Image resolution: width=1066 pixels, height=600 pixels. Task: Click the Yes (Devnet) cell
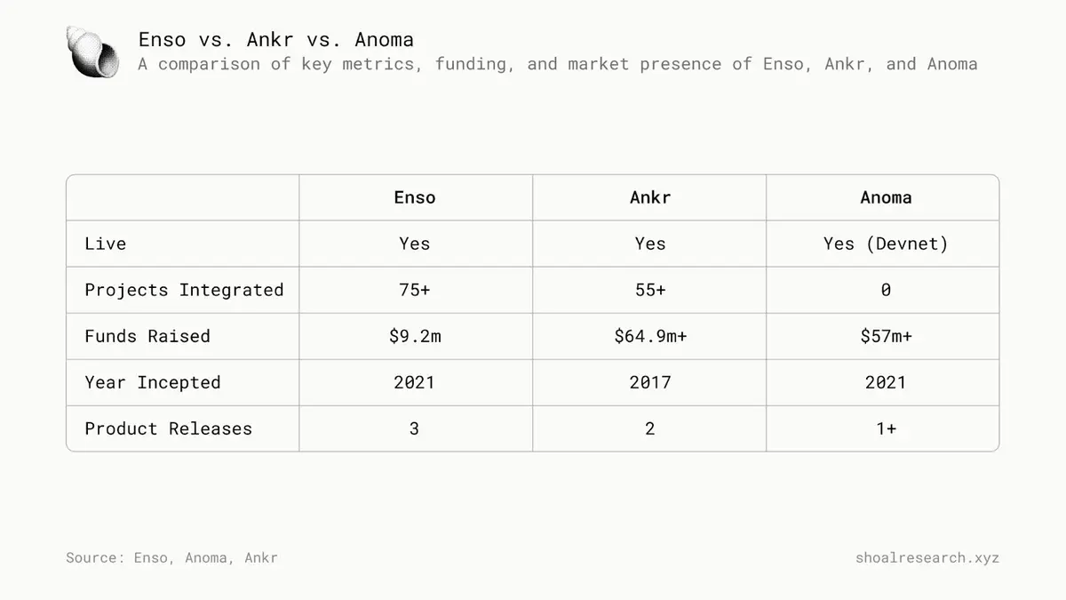click(886, 244)
